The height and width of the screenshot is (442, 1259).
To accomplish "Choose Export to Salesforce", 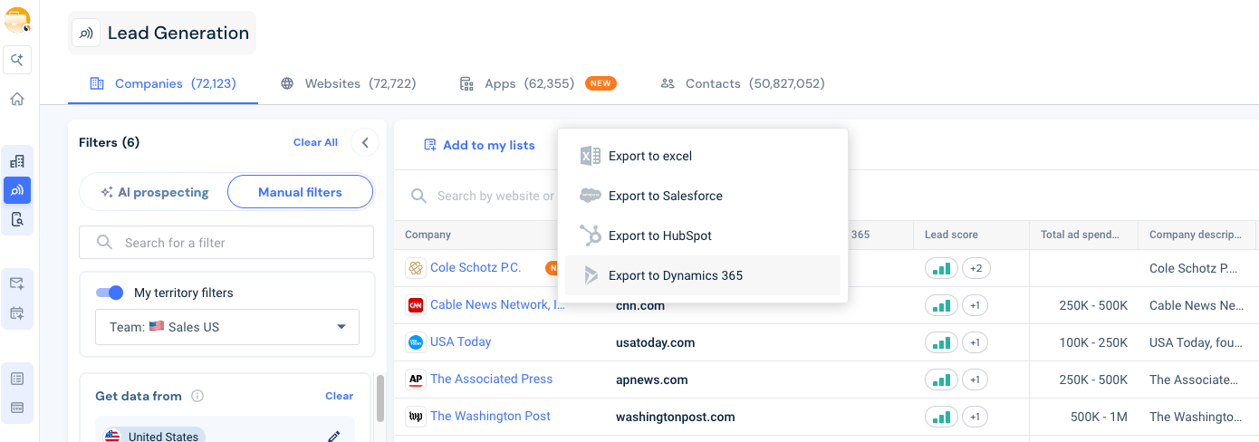I will point(703,196).
